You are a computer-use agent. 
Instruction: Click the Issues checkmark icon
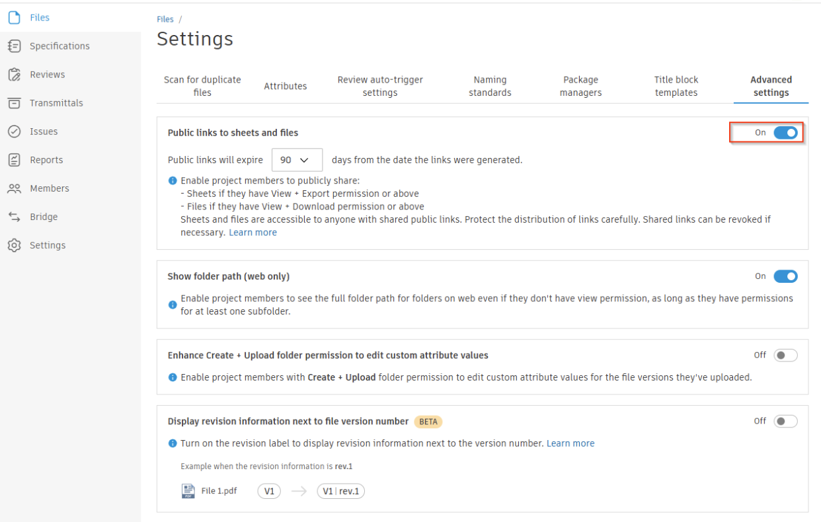[x=14, y=131]
